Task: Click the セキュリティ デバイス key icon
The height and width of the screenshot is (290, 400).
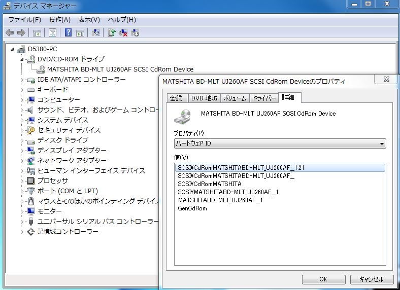Action: [31, 130]
